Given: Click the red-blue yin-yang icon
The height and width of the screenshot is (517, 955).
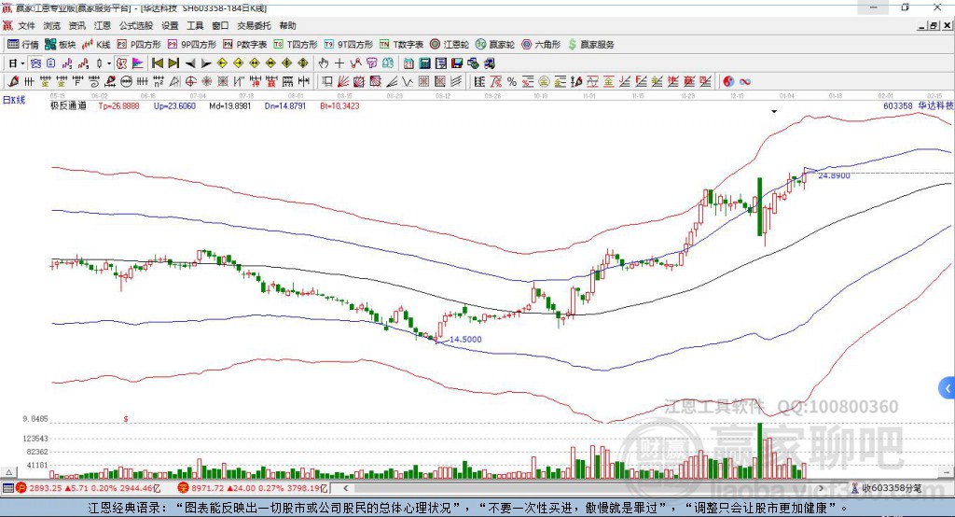Looking at the screenshot, I should pyautogui.click(x=728, y=82).
